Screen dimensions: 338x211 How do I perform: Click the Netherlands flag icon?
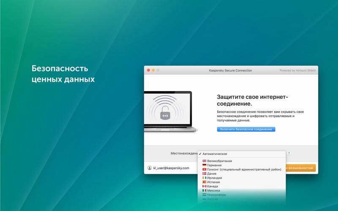pos(204,195)
